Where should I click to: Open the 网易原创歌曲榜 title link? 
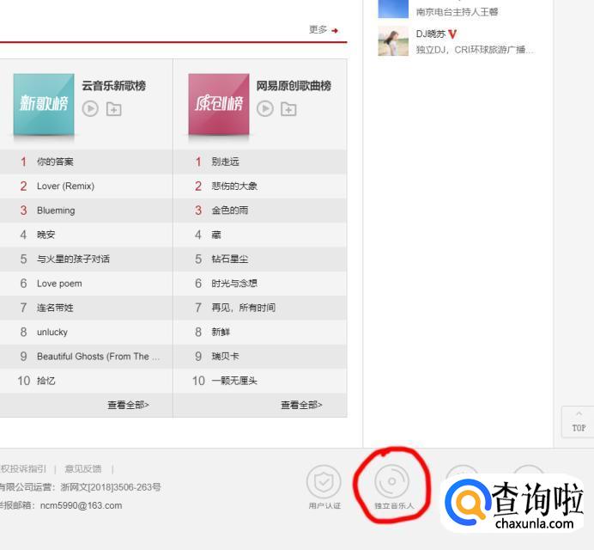click(294, 86)
